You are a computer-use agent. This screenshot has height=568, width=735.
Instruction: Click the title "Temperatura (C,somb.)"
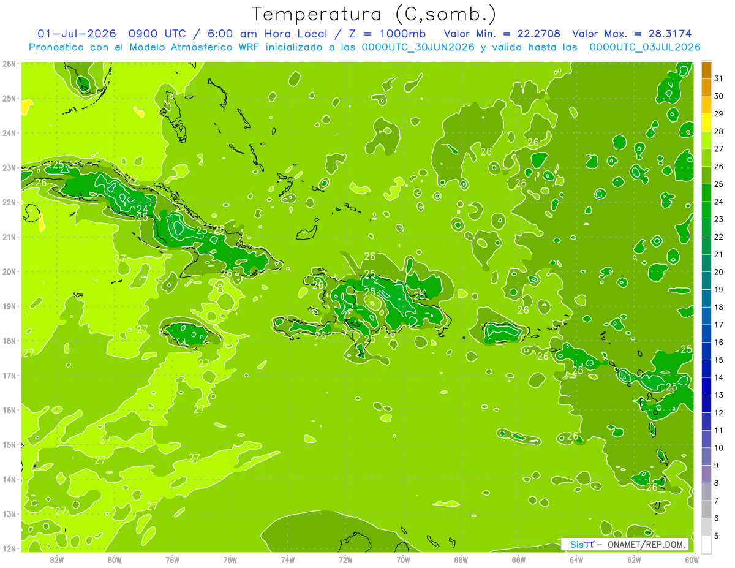pos(374,14)
